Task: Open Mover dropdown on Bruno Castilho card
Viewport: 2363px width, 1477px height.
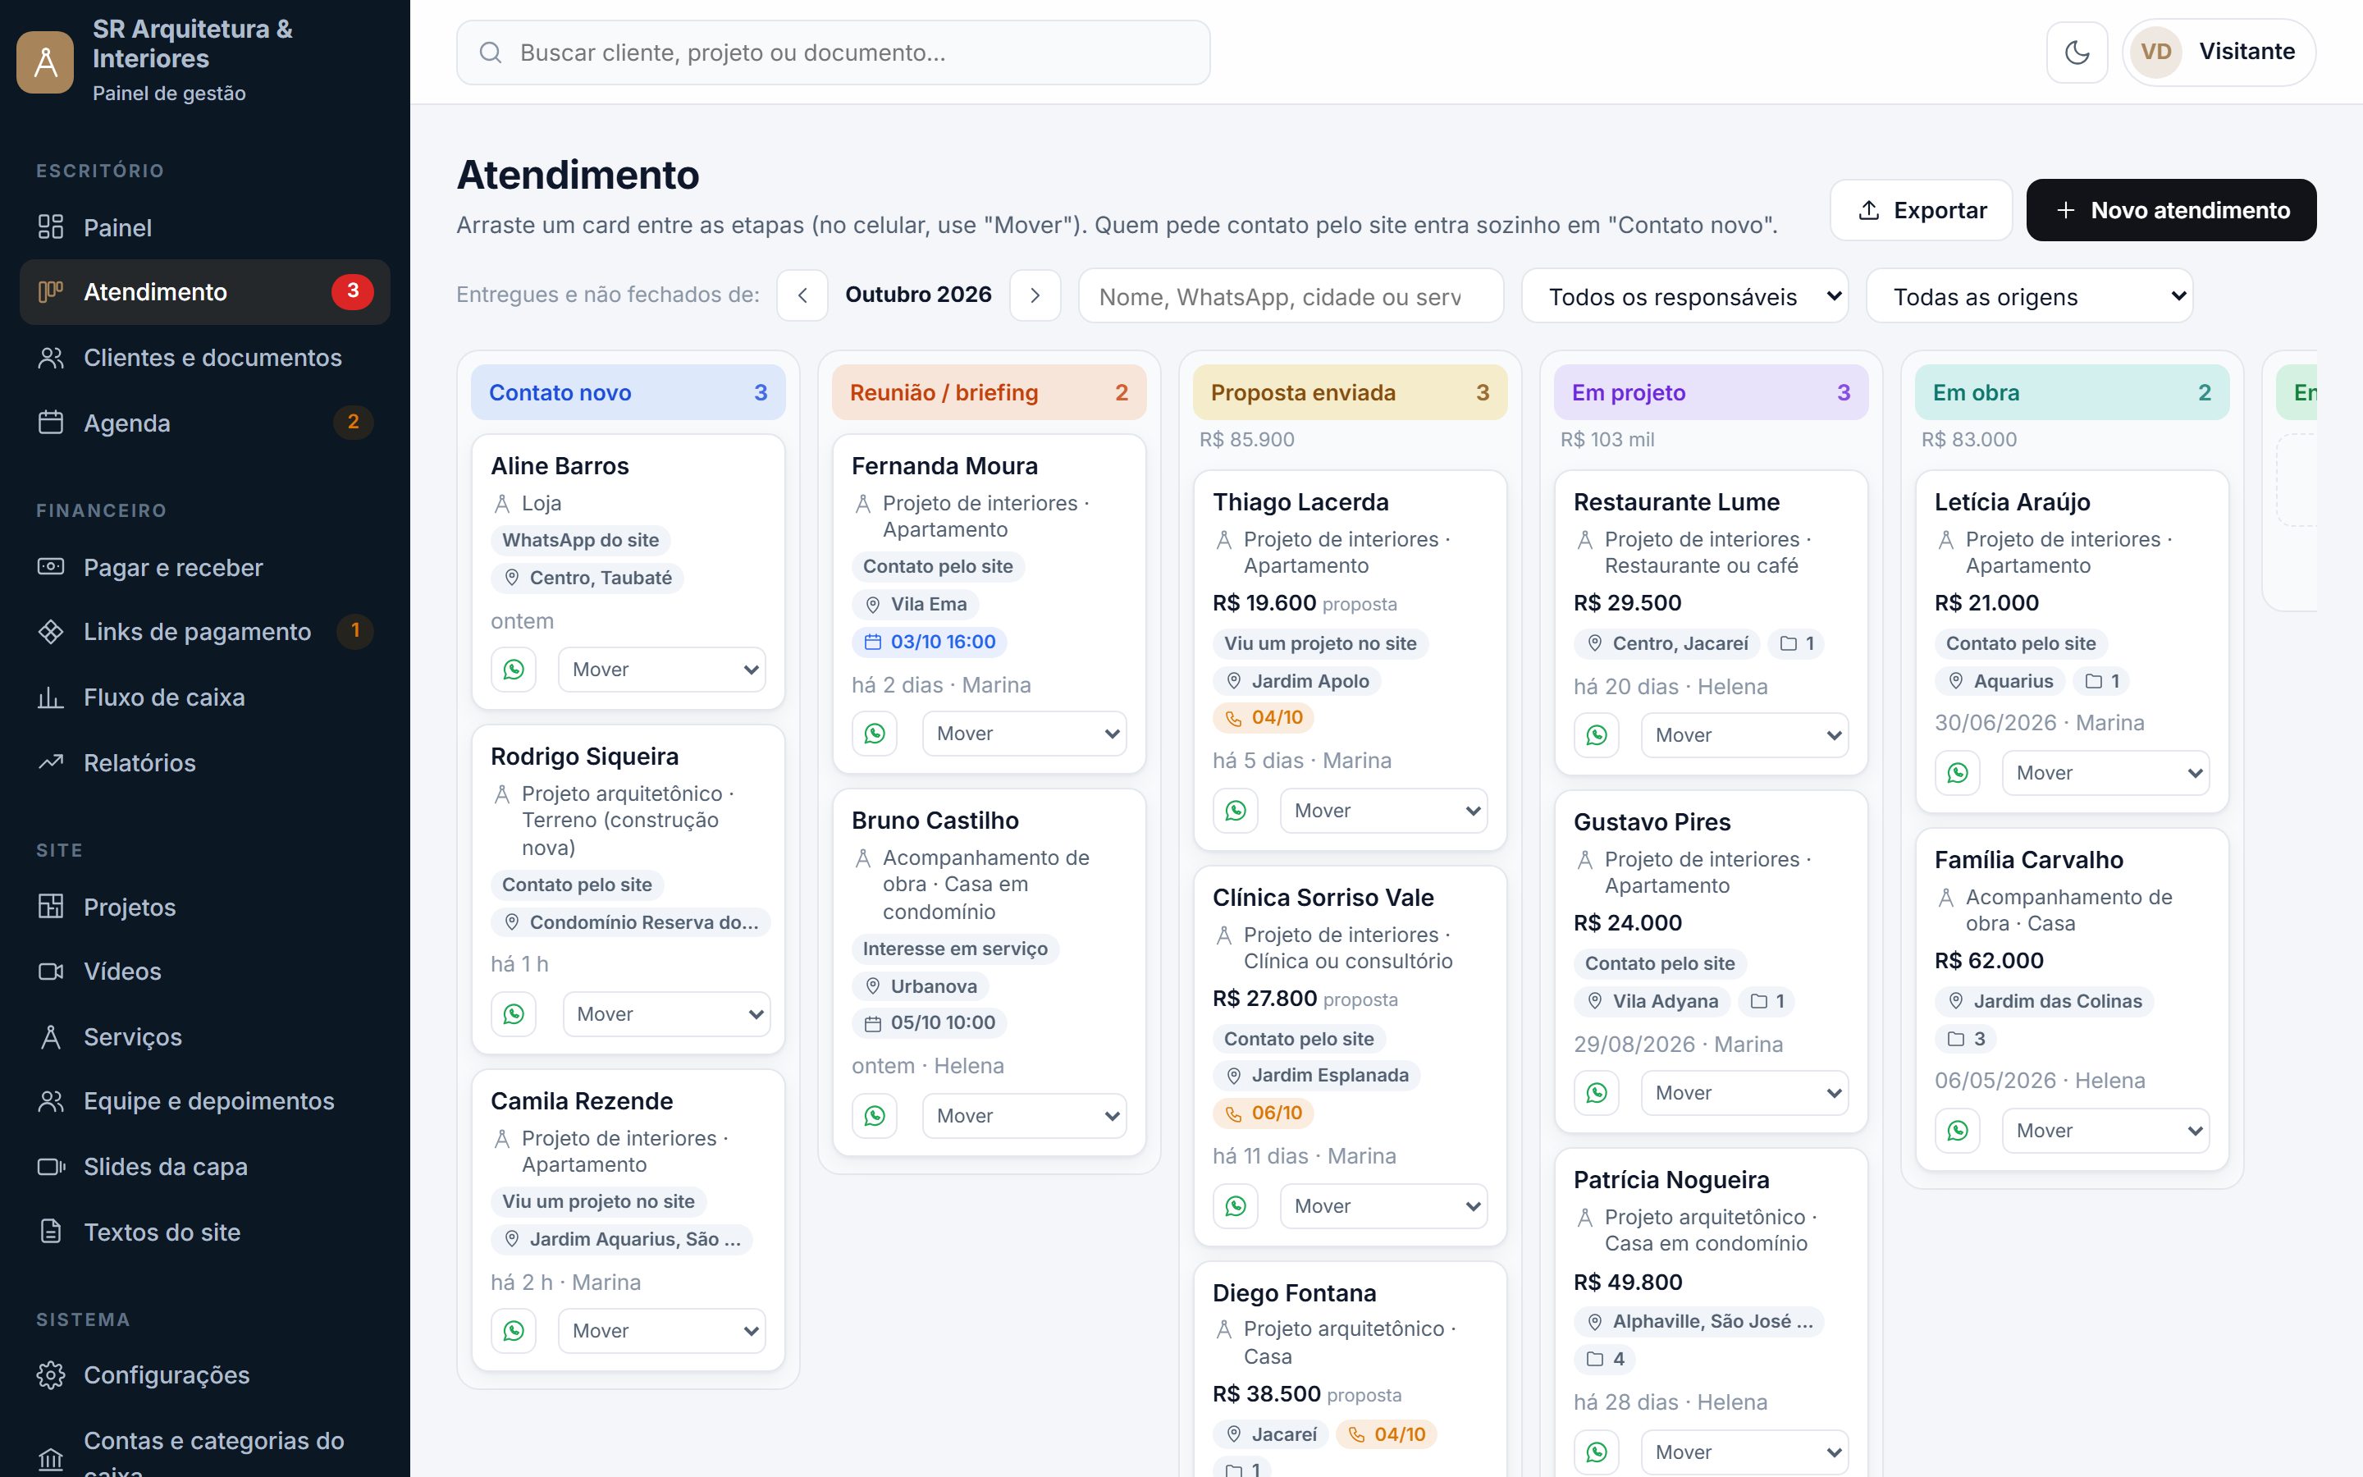Action: 1024,1116
